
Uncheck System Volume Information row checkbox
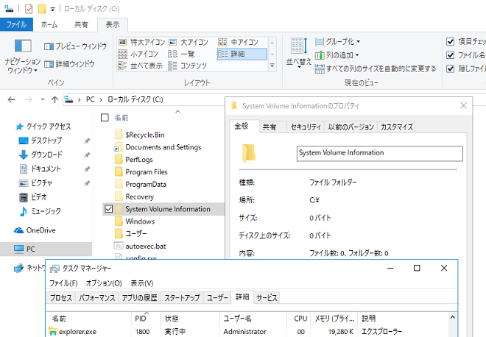[x=108, y=209]
